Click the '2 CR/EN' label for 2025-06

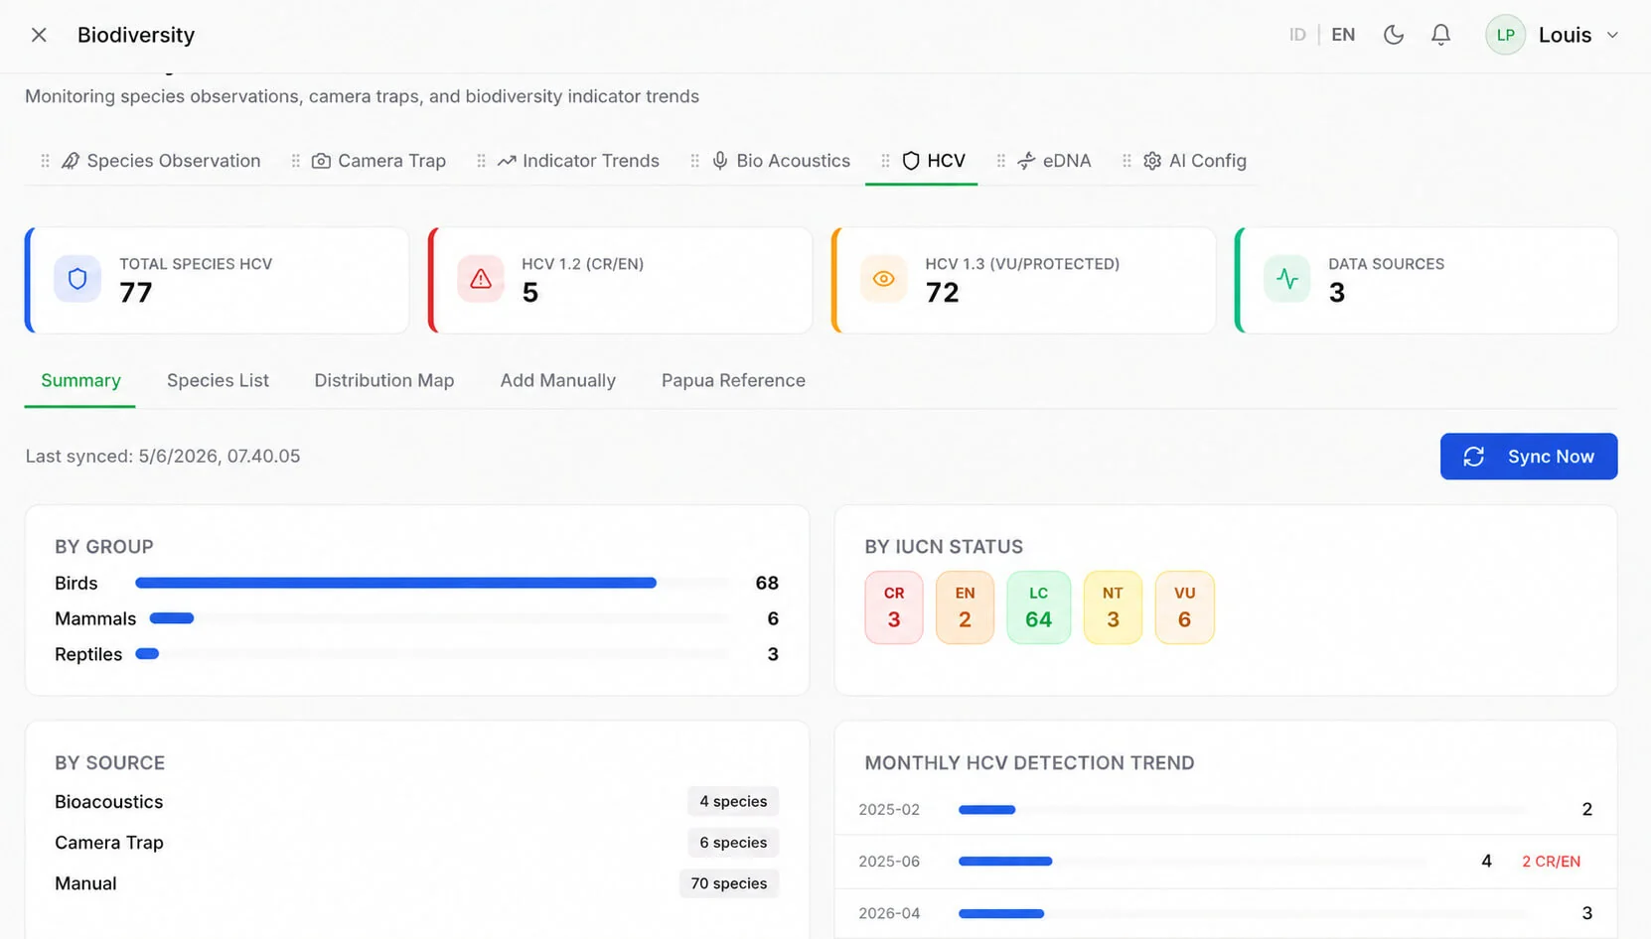1551,862
